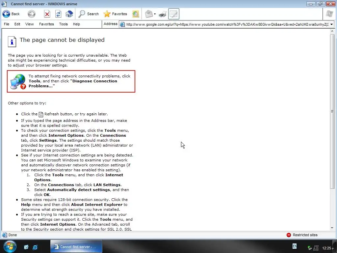
Task: Click the Print toolbar icon
Action: (x=163, y=14)
